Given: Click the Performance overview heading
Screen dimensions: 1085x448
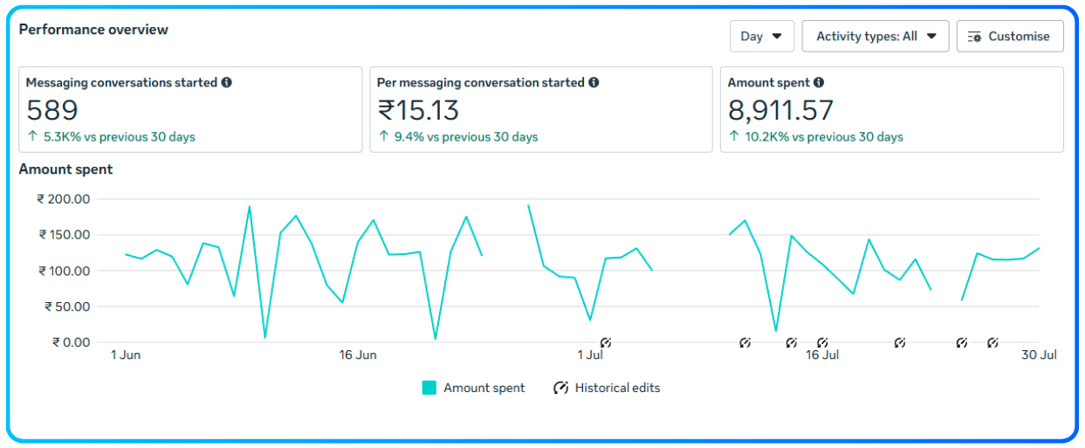Looking at the screenshot, I should pos(93,30).
